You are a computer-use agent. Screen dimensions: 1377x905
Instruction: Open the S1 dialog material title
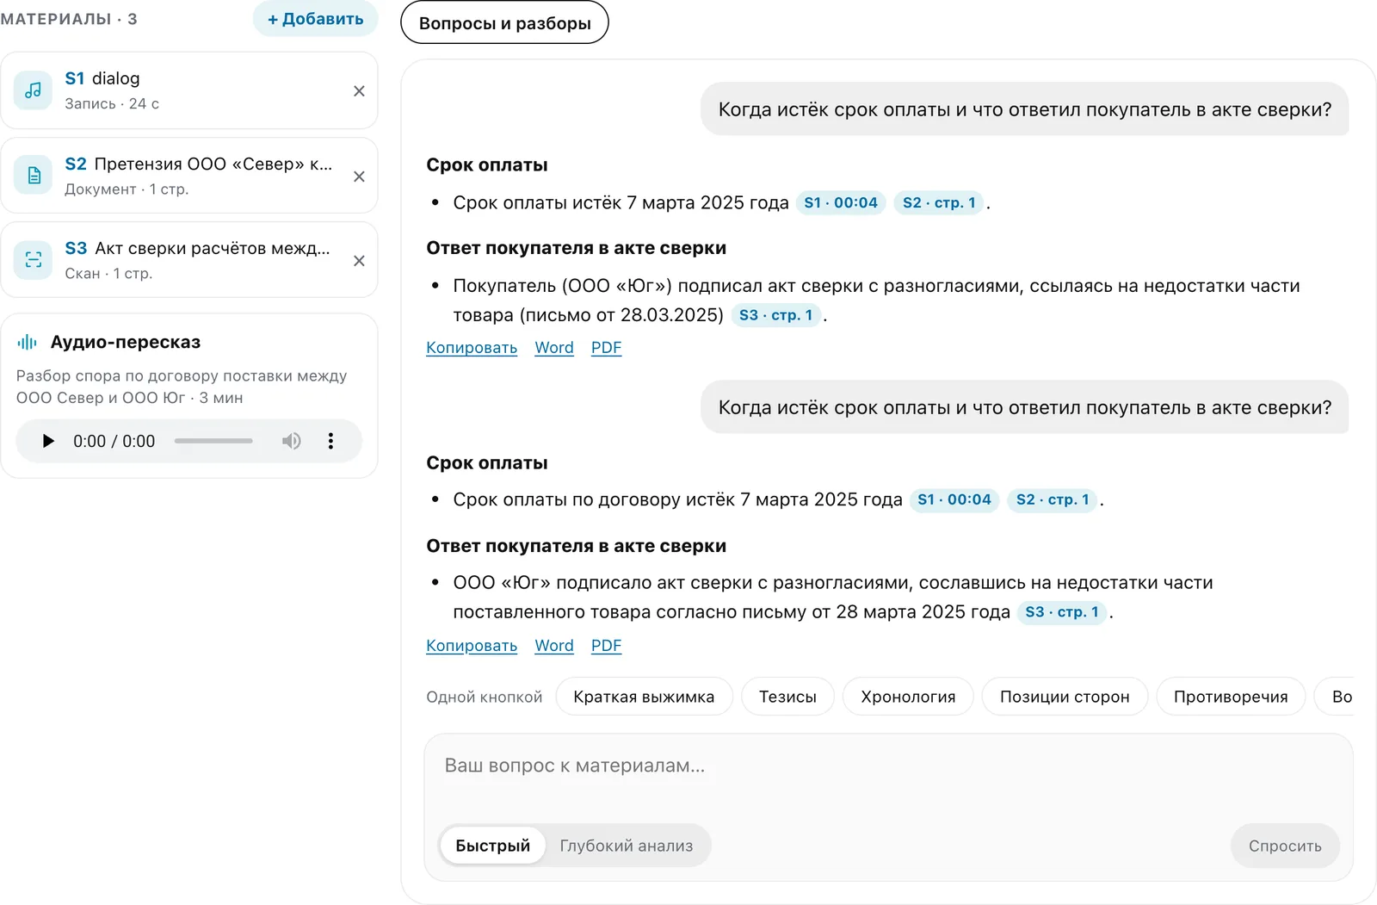tap(102, 78)
